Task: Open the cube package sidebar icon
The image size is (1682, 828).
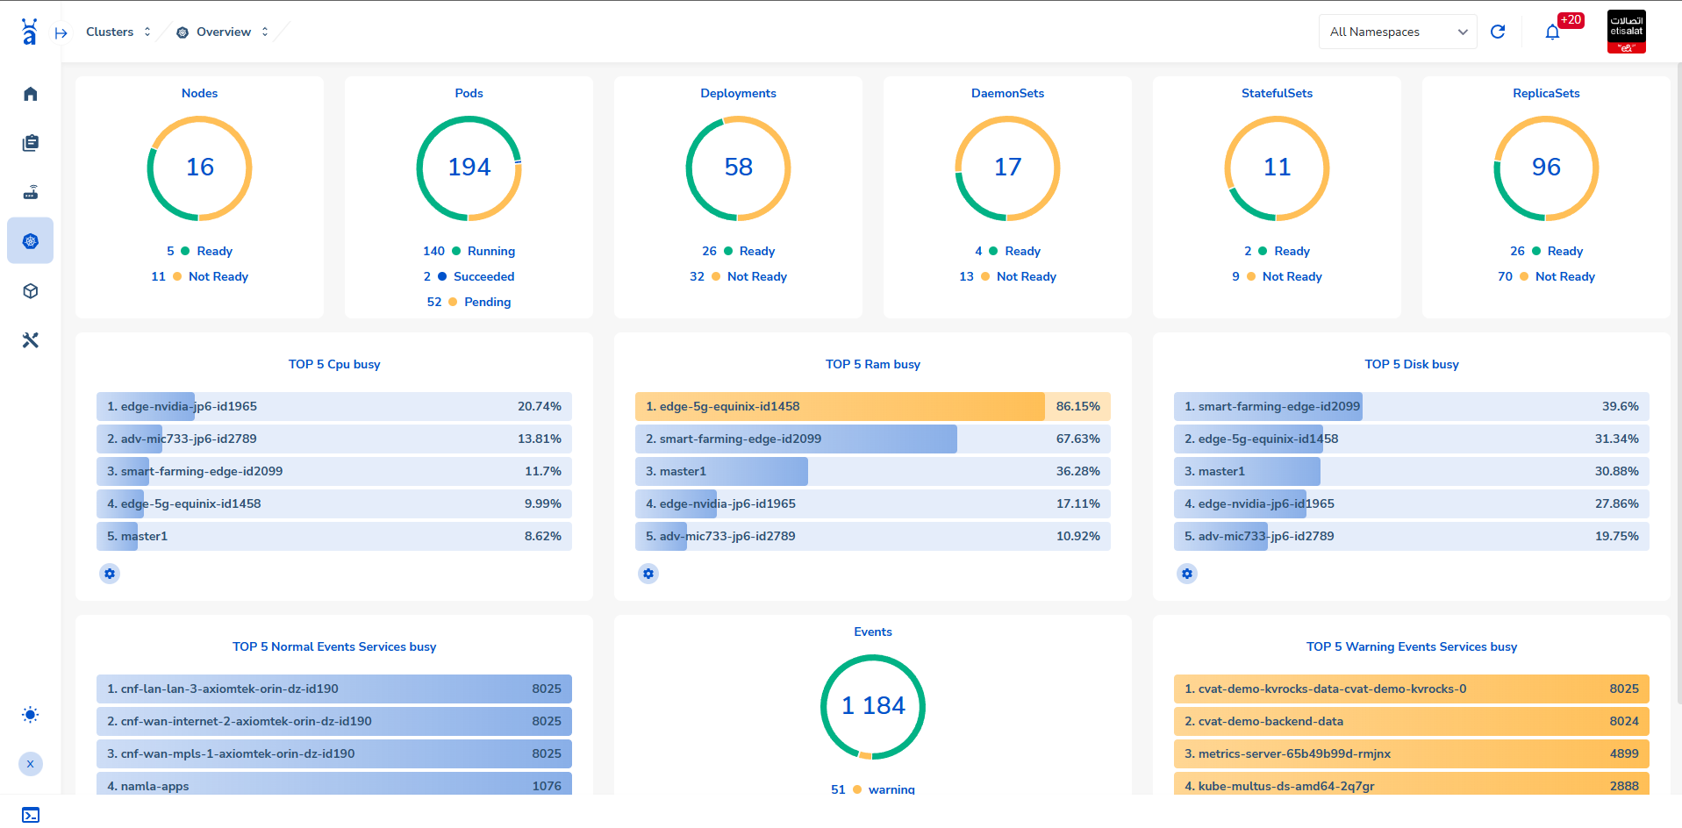Action: tap(31, 291)
